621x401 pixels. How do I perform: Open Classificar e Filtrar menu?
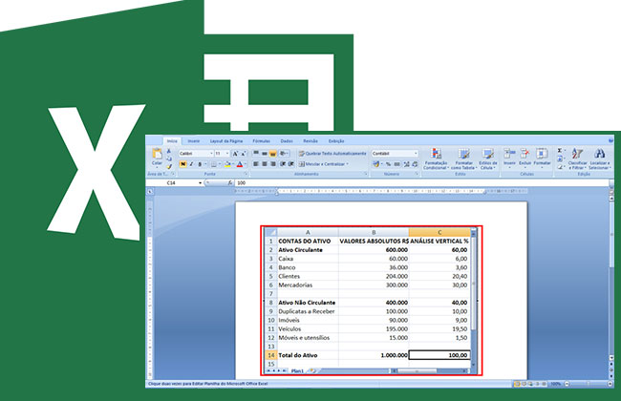[x=577, y=158]
